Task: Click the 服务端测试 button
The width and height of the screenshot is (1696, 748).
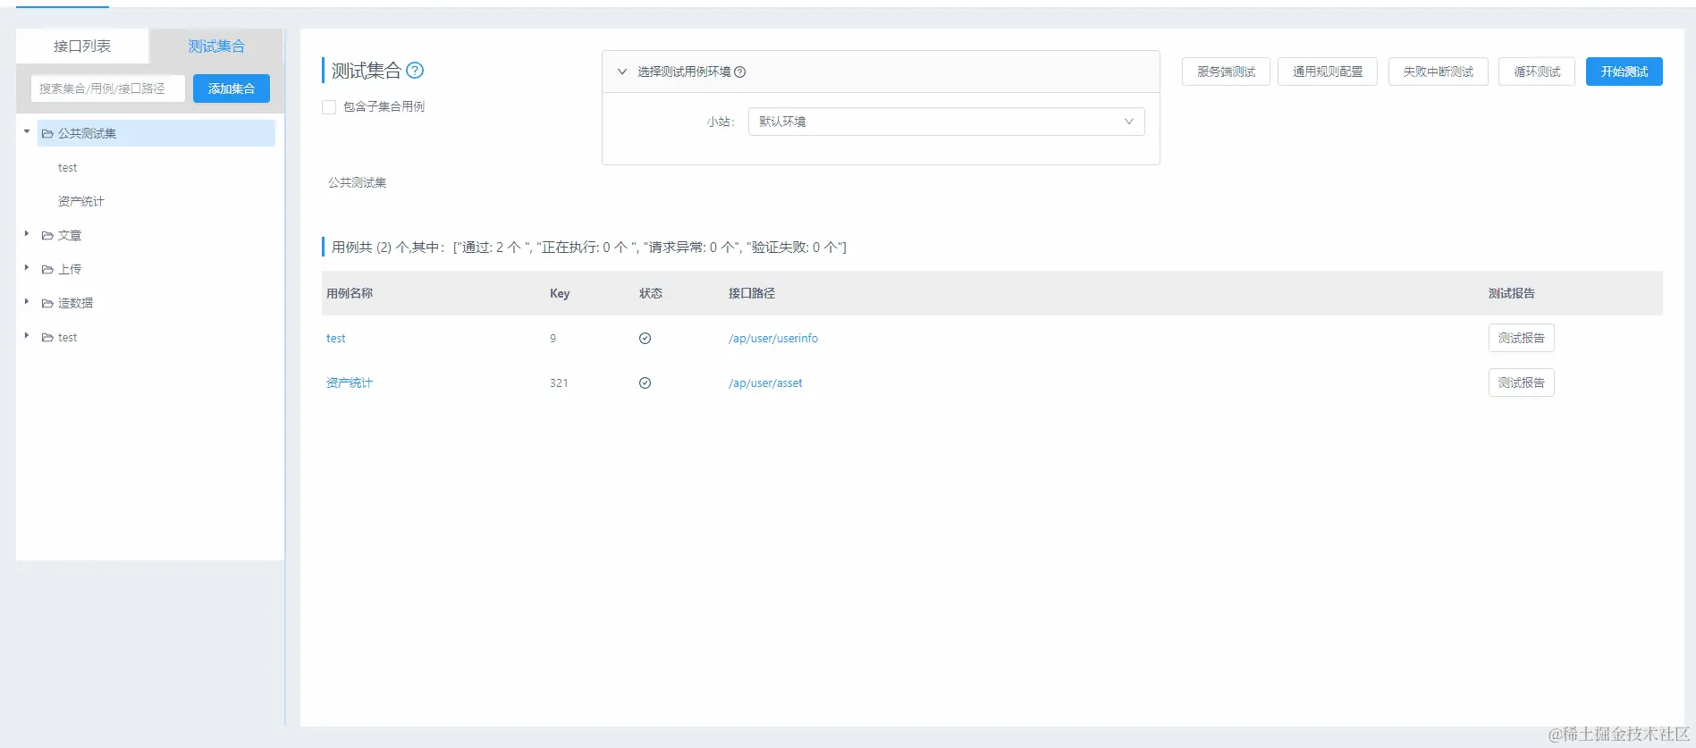Action: tap(1226, 71)
